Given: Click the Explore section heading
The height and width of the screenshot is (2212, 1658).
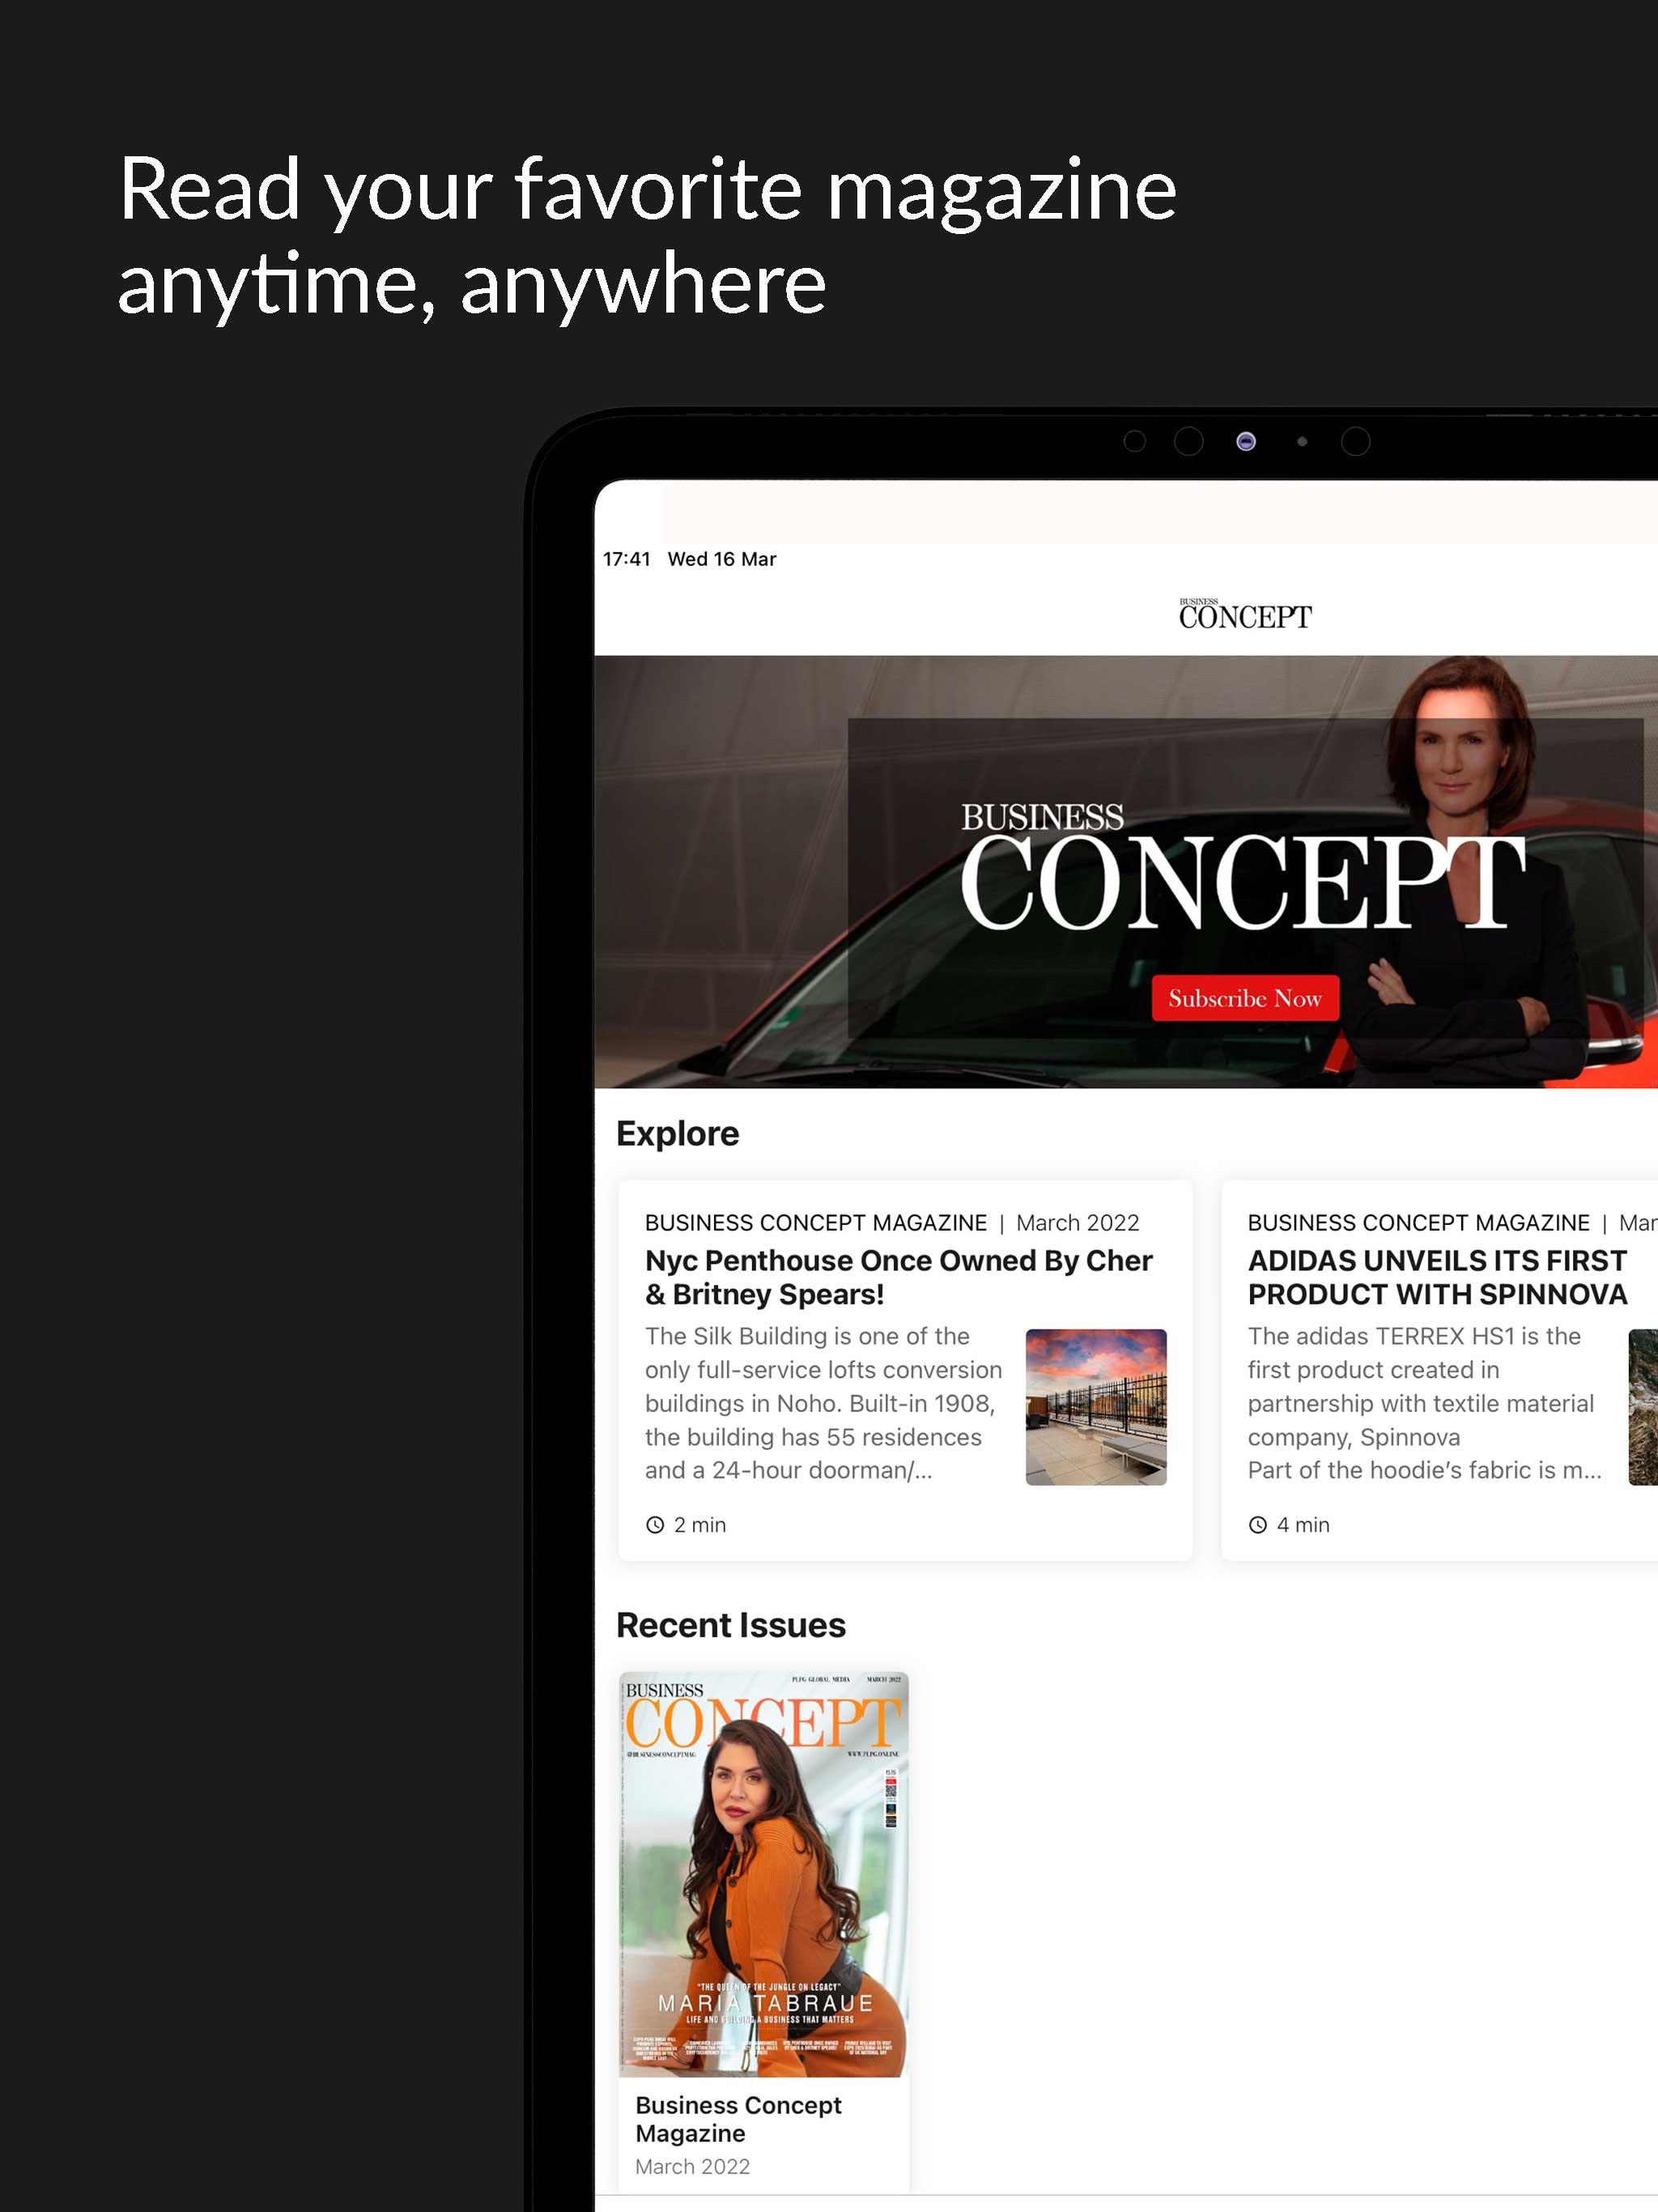Looking at the screenshot, I should click(x=677, y=1133).
